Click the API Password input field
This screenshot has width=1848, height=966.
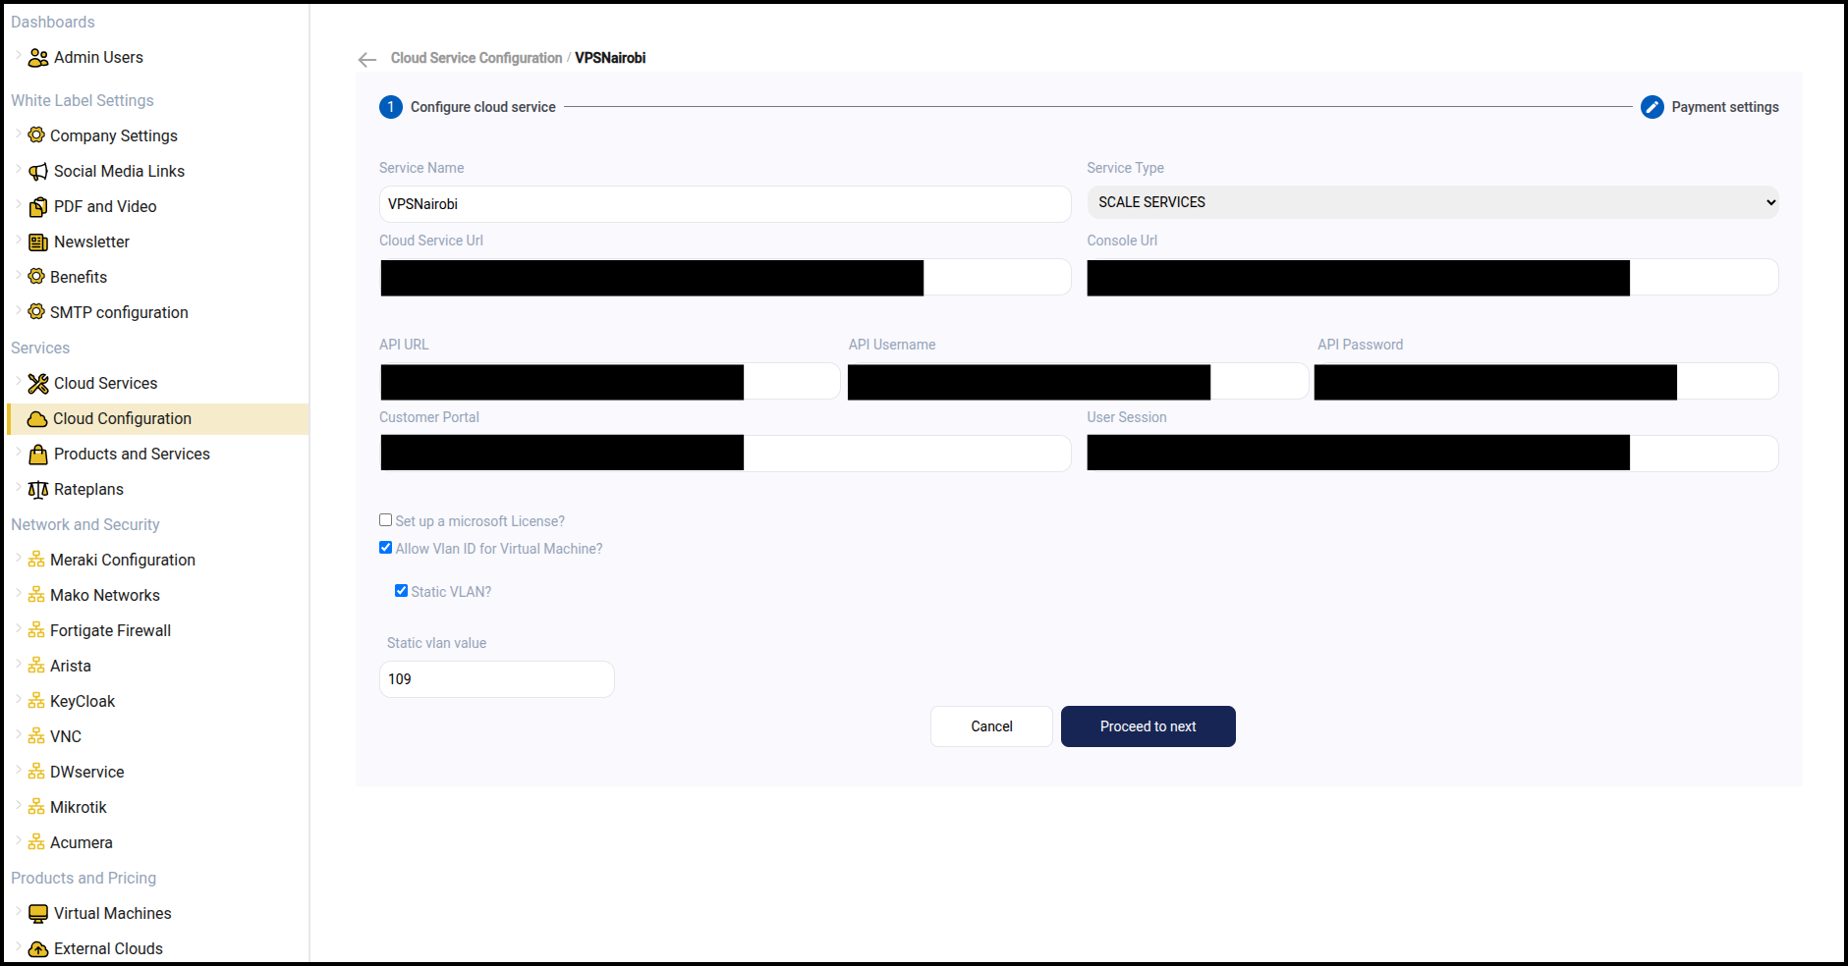(1546, 381)
